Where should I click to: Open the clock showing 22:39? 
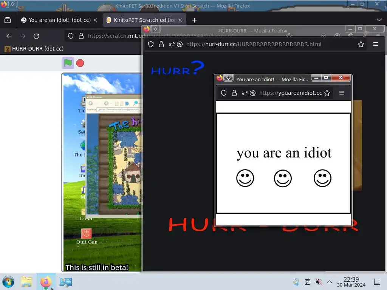tap(351, 282)
